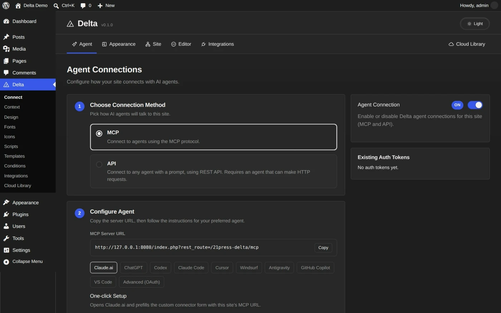Select the Claude Code agent button
501x313 pixels.
tap(191, 268)
